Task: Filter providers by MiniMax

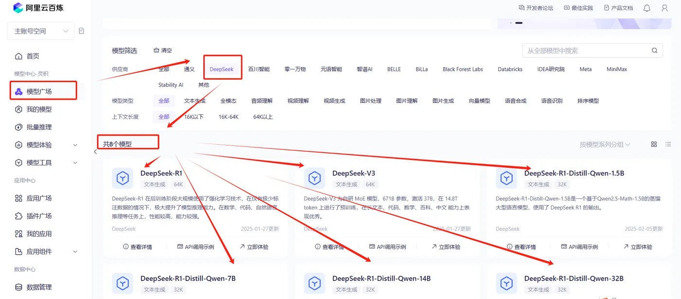Action: [617, 70]
